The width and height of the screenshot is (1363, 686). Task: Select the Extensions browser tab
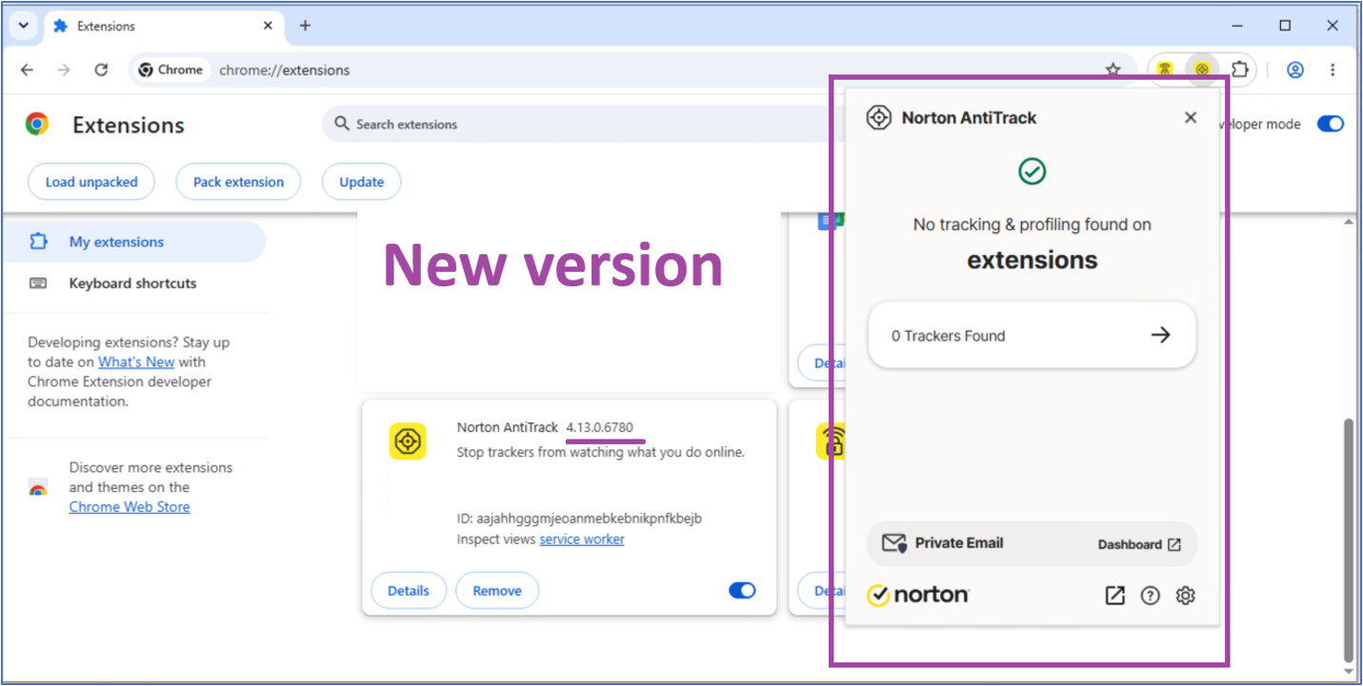tap(164, 26)
